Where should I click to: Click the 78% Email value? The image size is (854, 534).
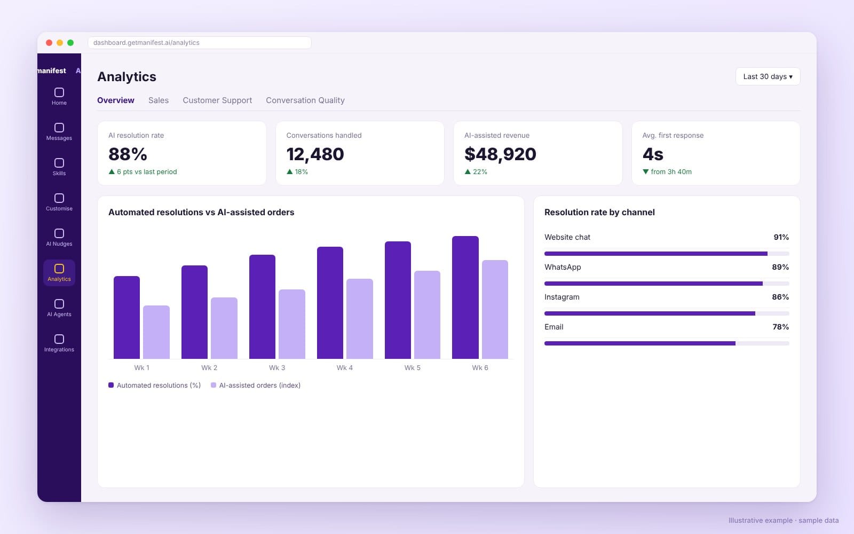click(781, 327)
